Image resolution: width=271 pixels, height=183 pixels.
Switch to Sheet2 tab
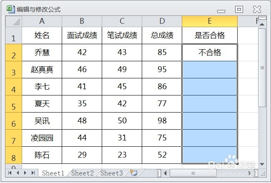(83, 173)
